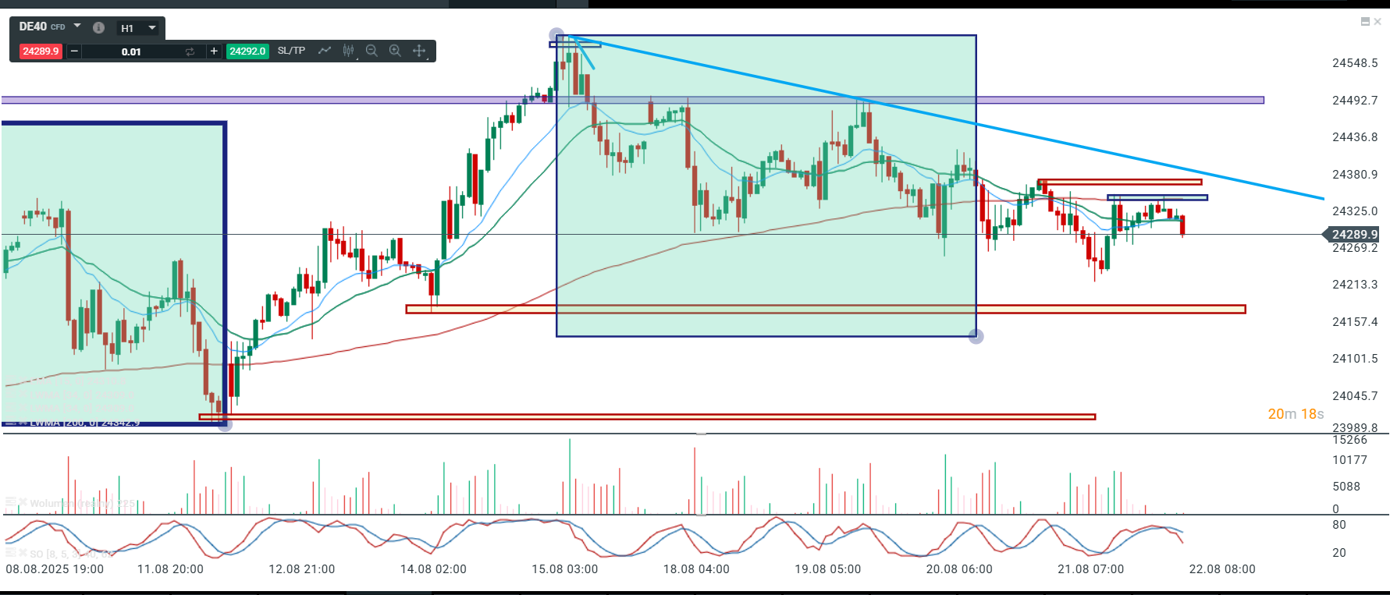
Task: Minimize the chart panel window
Action: click(x=1365, y=22)
